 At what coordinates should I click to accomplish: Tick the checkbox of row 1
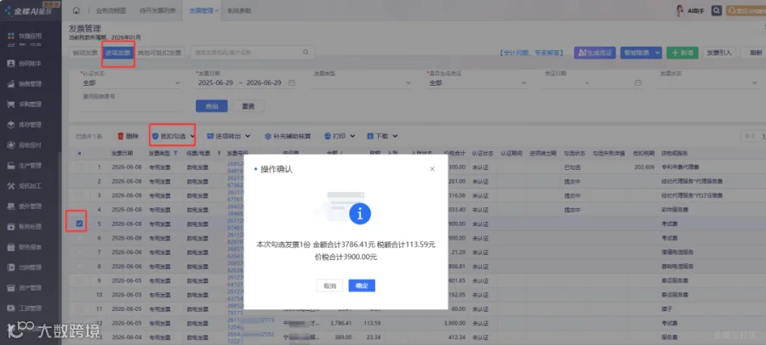click(80, 167)
